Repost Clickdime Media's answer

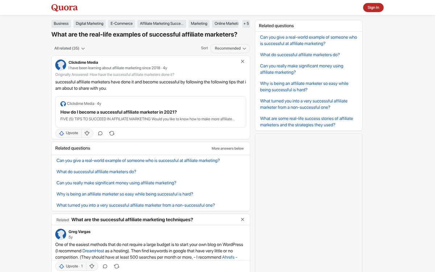coord(112,133)
